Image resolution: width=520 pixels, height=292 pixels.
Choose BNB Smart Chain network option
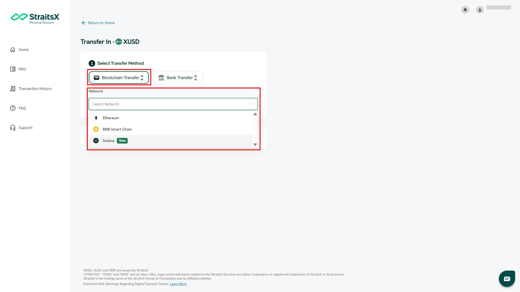[x=171, y=129]
